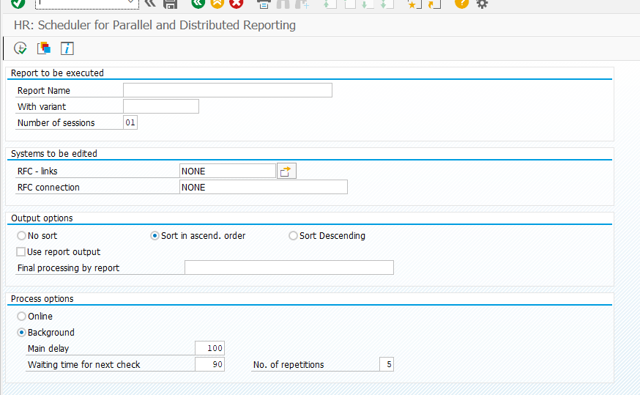Image resolution: width=640 pixels, height=395 pixels.
Task: Open multiple selection for RFC - links
Action: 286,171
